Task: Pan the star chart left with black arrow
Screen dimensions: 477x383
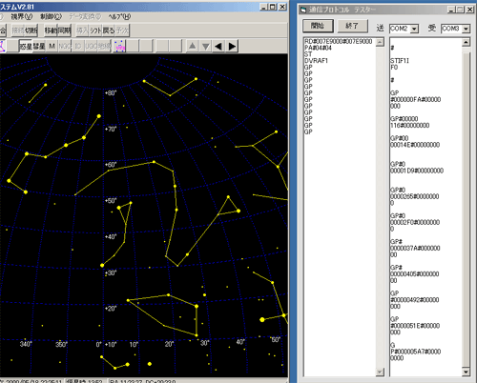Action: (218, 47)
